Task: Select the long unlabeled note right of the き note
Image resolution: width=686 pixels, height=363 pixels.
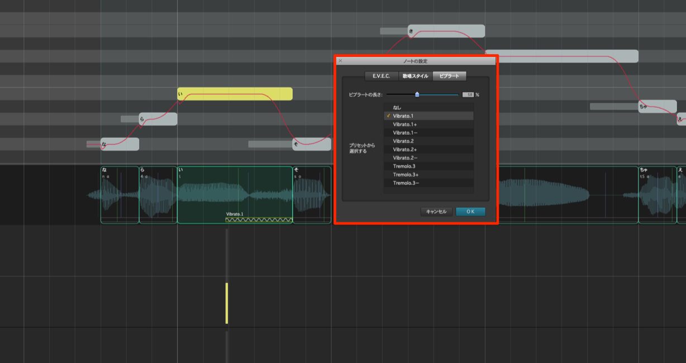Action: click(561, 56)
